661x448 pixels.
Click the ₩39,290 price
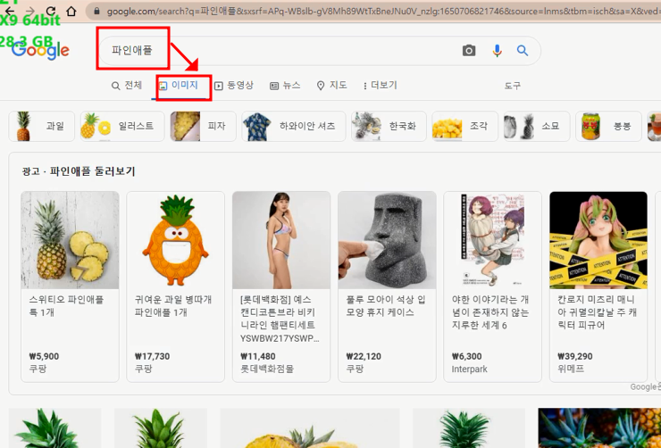(575, 356)
